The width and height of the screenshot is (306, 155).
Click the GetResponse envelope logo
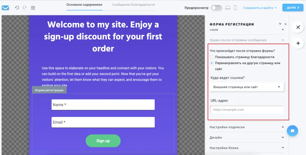point(5,8)
